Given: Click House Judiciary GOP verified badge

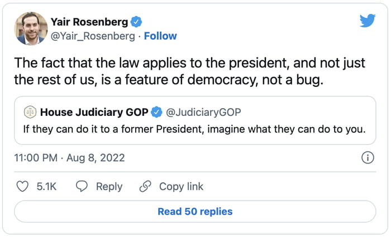Looking at the screenshot, I should pos(157,113).
